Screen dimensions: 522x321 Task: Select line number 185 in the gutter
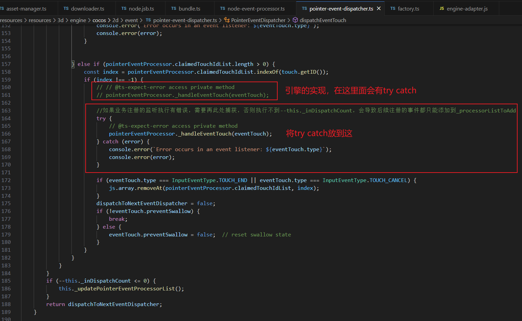tap(6, 281)
